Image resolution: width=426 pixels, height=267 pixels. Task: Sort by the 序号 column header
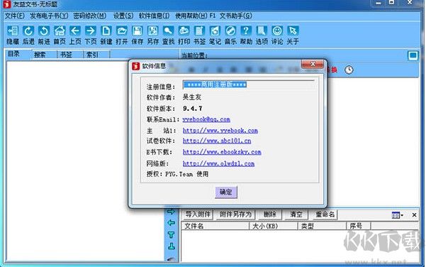[x=359, y=227]
